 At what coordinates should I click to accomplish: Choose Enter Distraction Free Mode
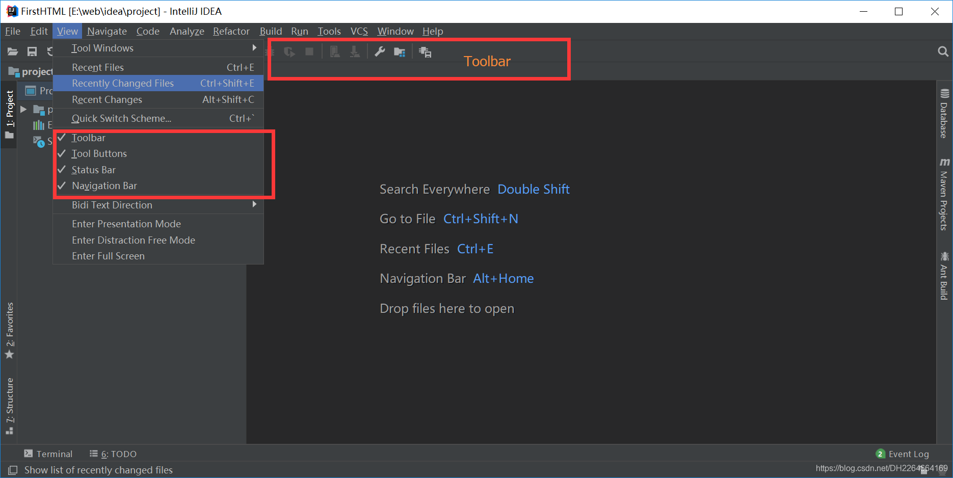pos(158,240)
